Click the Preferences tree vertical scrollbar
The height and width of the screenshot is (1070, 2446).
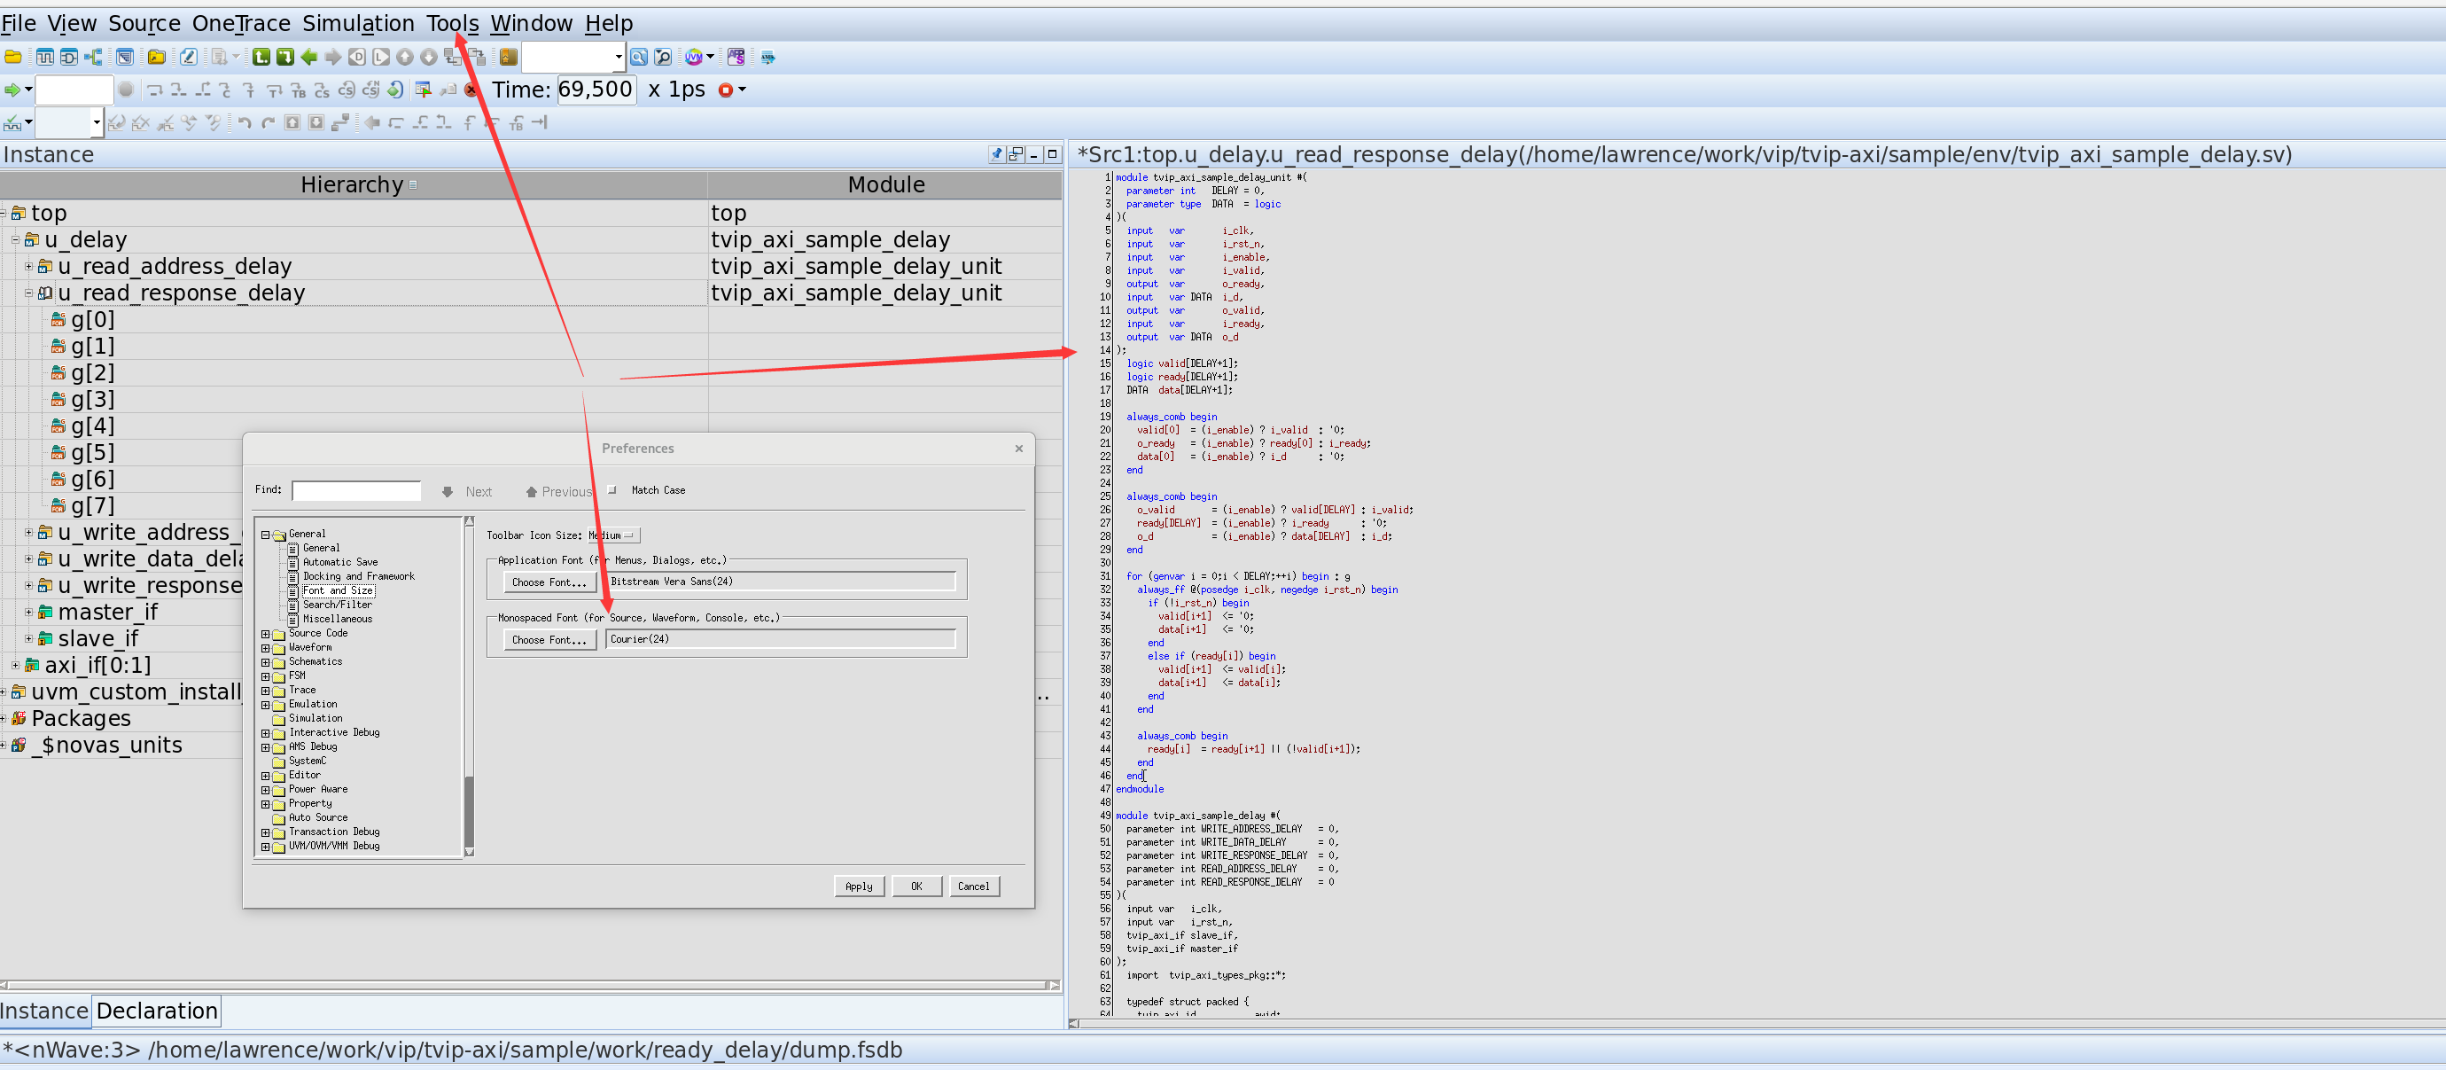pos(469,686)
